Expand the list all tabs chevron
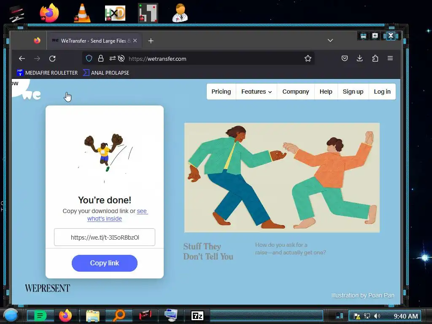Screen dimensions: 432x324 330,40
